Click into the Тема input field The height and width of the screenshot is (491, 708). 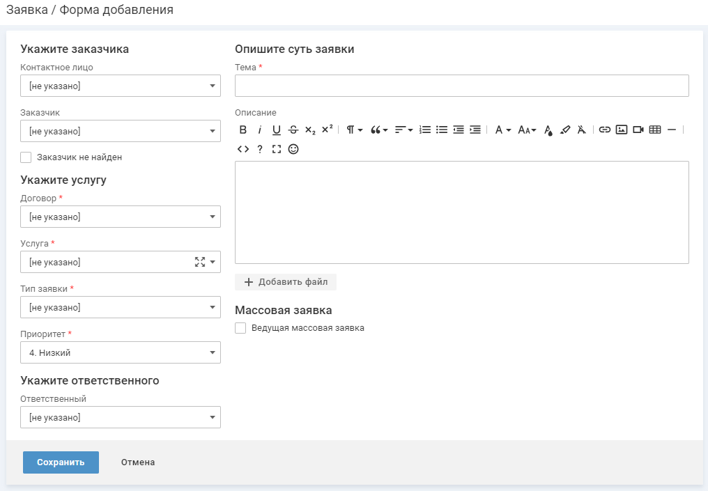tap(461, 86)
